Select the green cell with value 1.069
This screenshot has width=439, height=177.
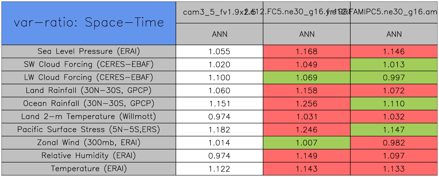(x=307, y=78)
